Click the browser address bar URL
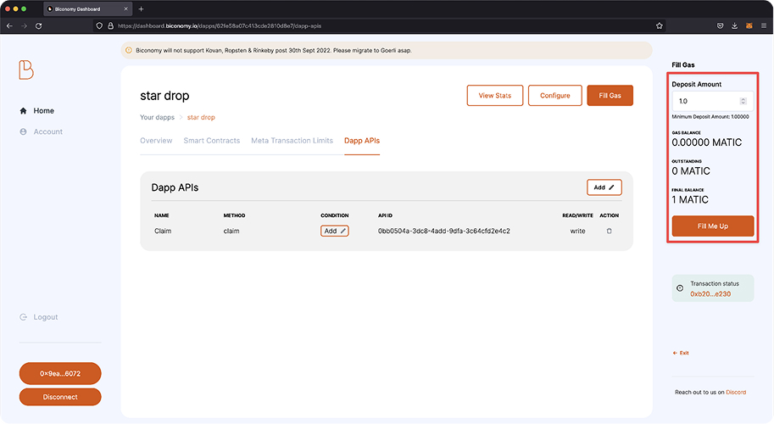Viewport: 774px width, 424px height. 220,25
